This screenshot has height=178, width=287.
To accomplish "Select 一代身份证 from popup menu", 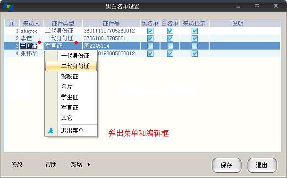I will click(71, 56).
